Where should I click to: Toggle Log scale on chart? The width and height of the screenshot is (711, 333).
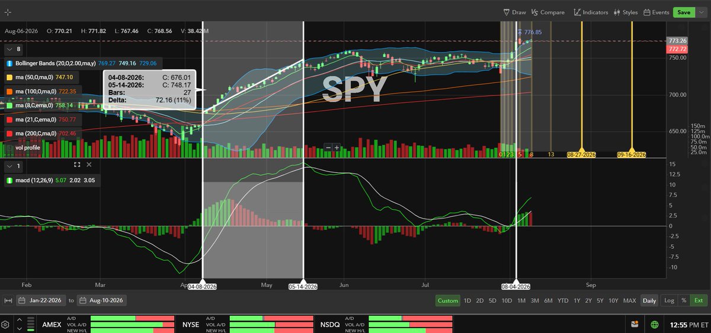pos(669,300)
